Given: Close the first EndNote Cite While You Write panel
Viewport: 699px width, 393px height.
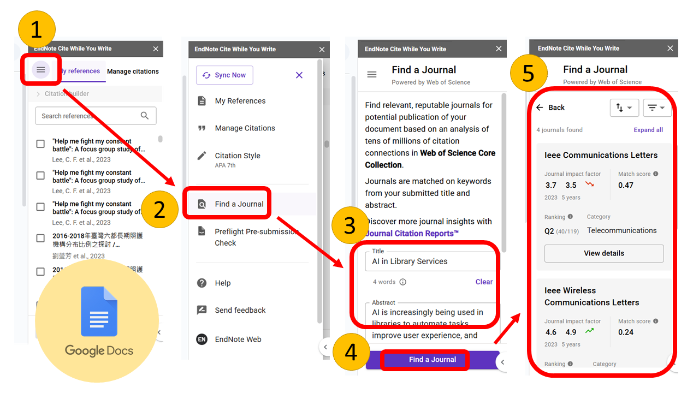Looking at the screenshot, I should pos(156,49).
